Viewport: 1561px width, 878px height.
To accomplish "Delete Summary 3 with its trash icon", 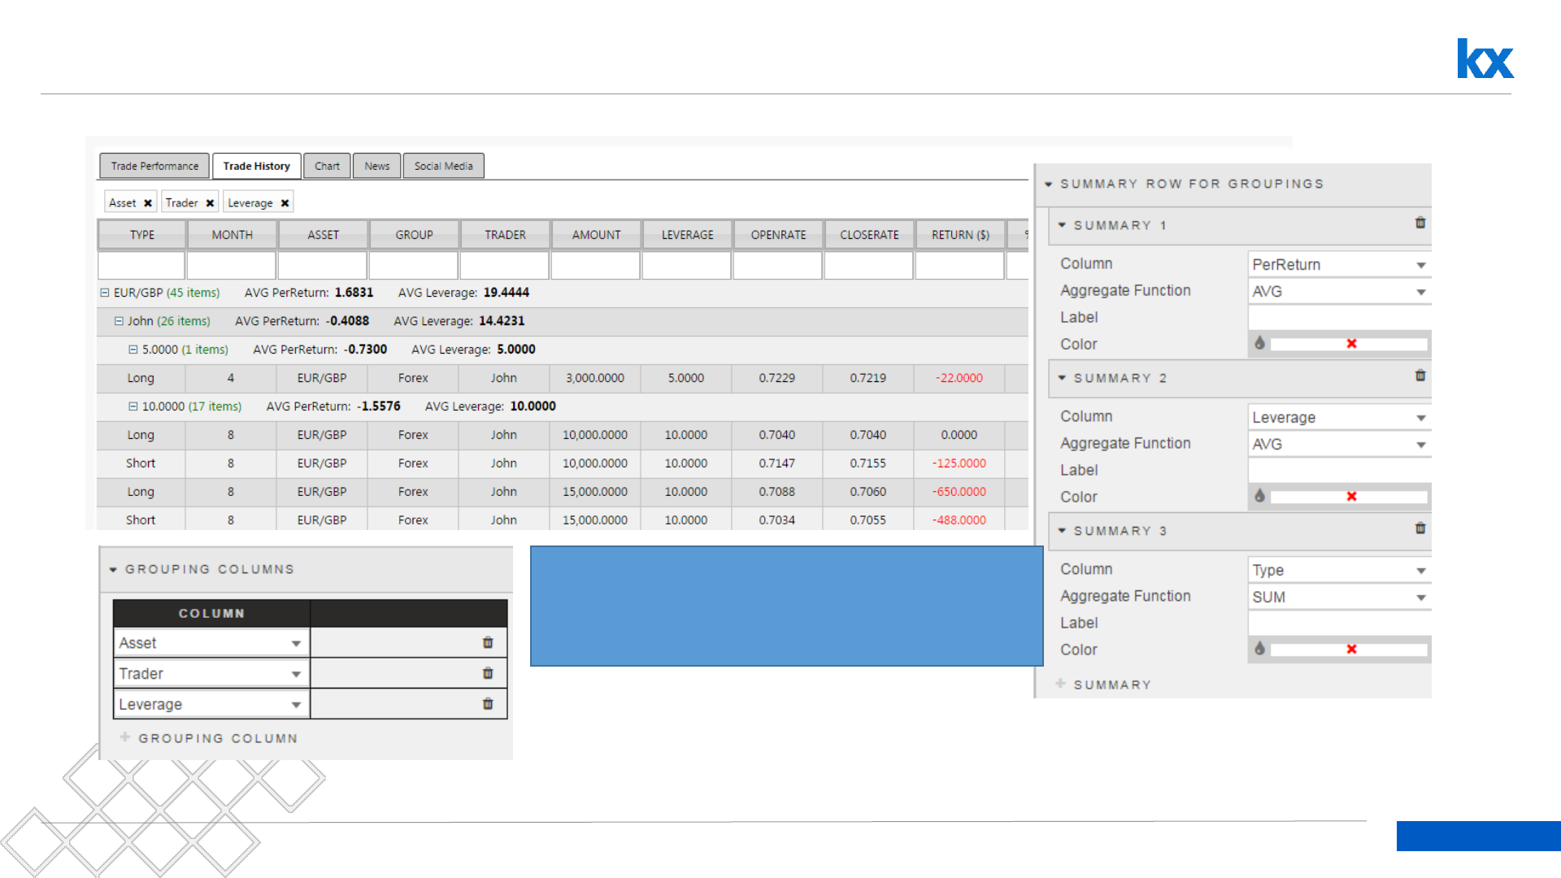I will click(x=1420, y=528).
